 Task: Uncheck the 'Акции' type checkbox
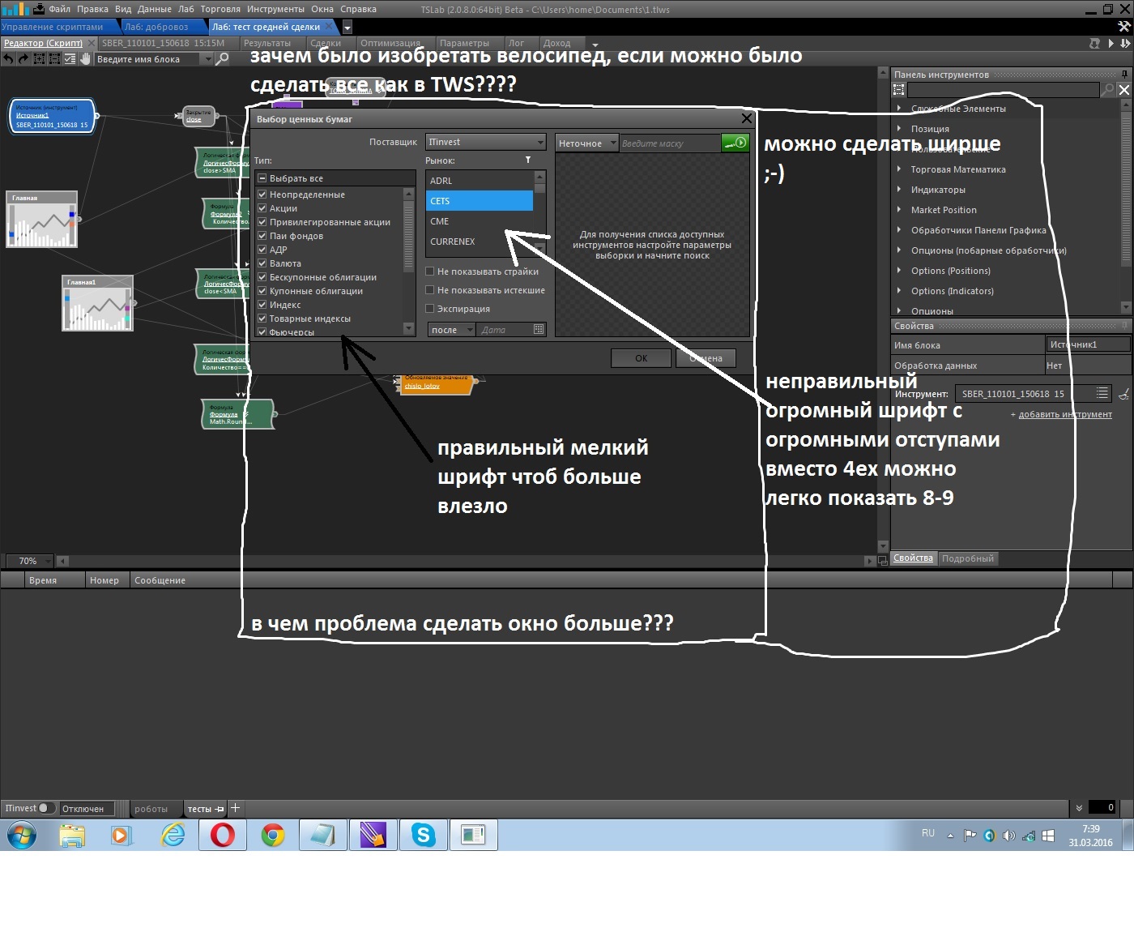(x=262, y=208)
